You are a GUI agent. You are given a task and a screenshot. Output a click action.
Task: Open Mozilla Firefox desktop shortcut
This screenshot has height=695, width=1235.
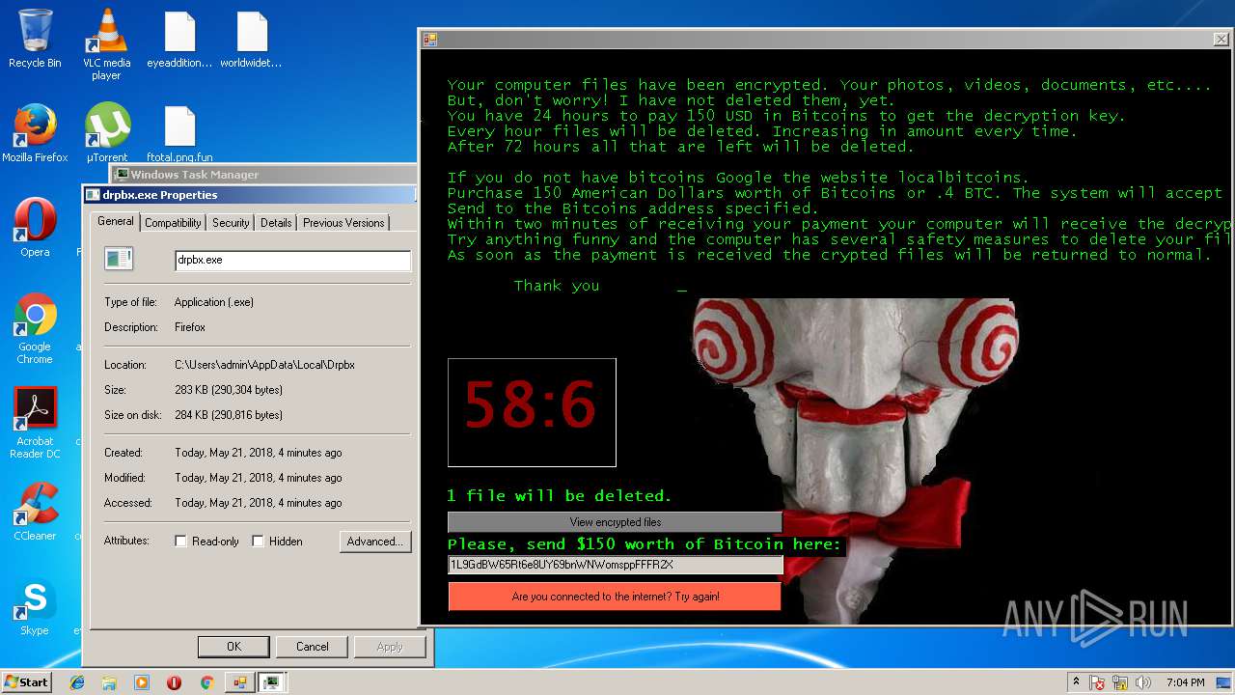pyautogui.click(x=35, y=133)
